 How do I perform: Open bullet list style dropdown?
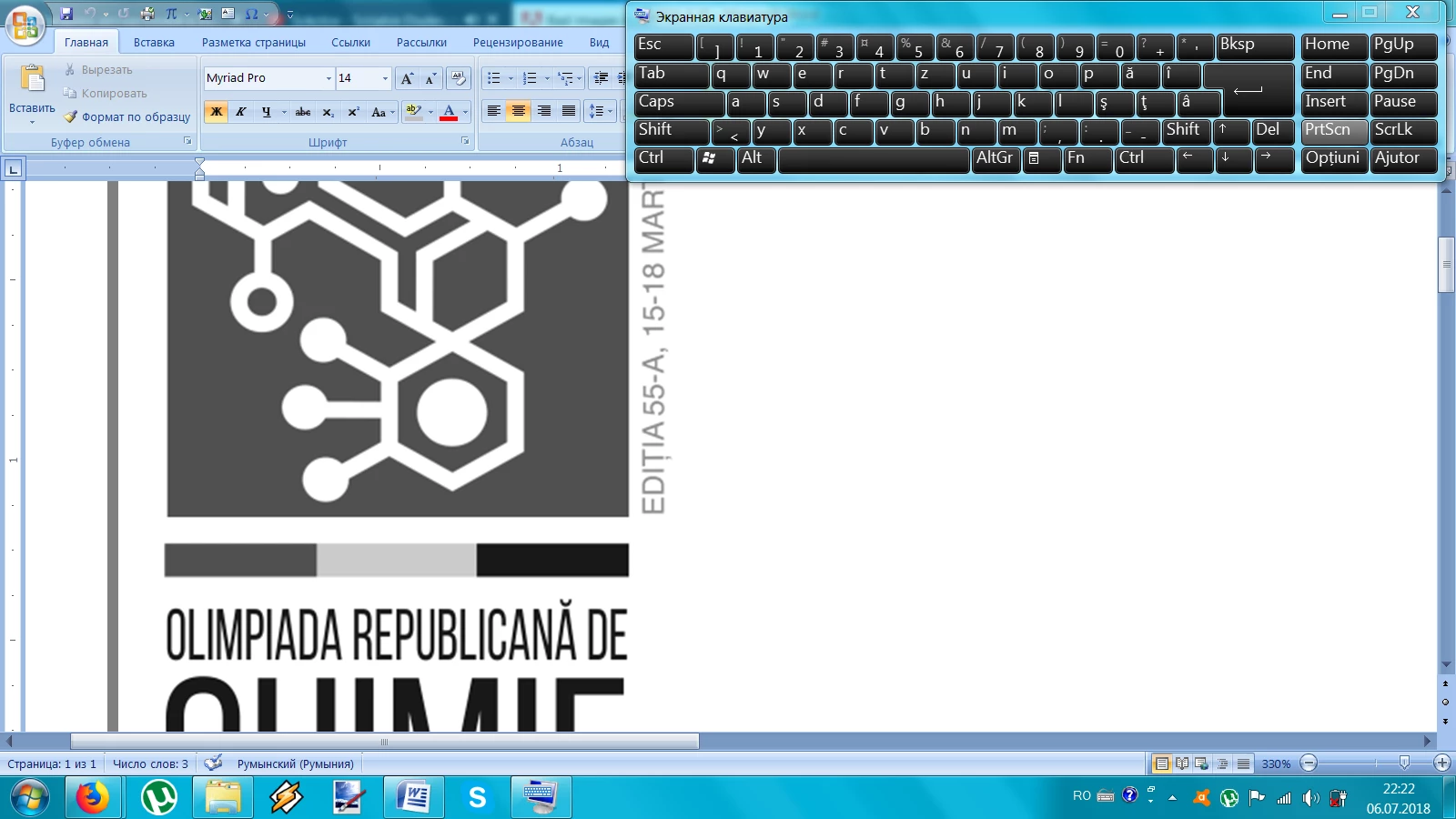511,78
